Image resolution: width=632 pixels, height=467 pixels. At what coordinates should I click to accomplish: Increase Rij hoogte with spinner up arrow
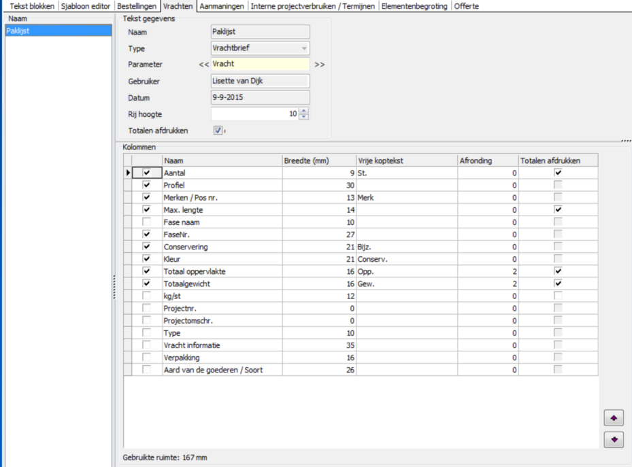304,111
